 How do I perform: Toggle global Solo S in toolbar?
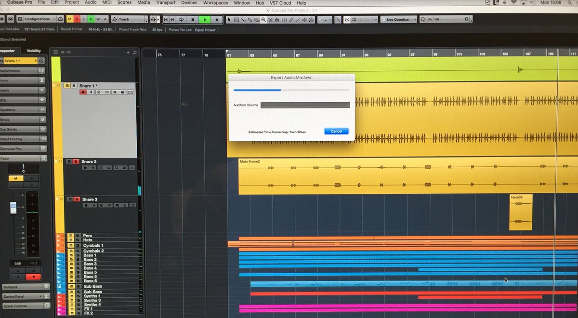(x=77, y=19)
